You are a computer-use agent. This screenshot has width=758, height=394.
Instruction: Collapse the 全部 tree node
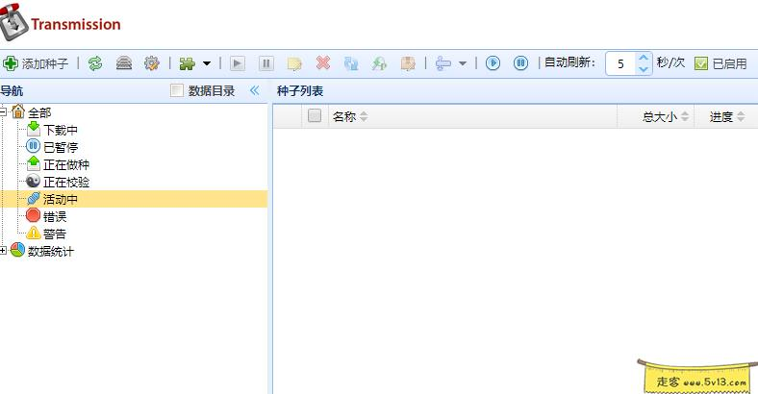tap(3, 112)
